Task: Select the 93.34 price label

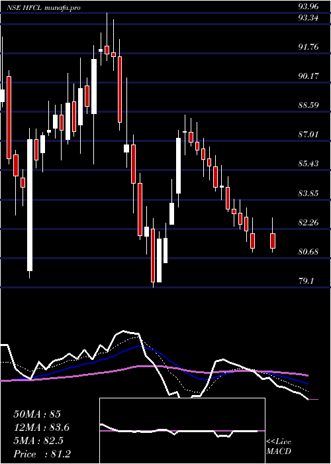Action: click(308, 18)
